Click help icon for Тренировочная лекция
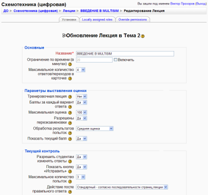 pos(70,96)
